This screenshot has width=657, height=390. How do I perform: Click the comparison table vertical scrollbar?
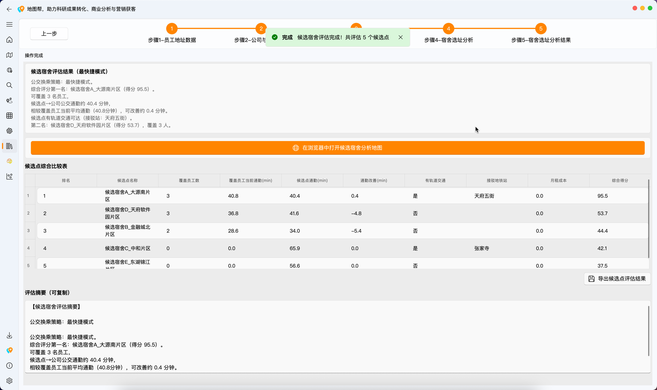click(648, 219)
